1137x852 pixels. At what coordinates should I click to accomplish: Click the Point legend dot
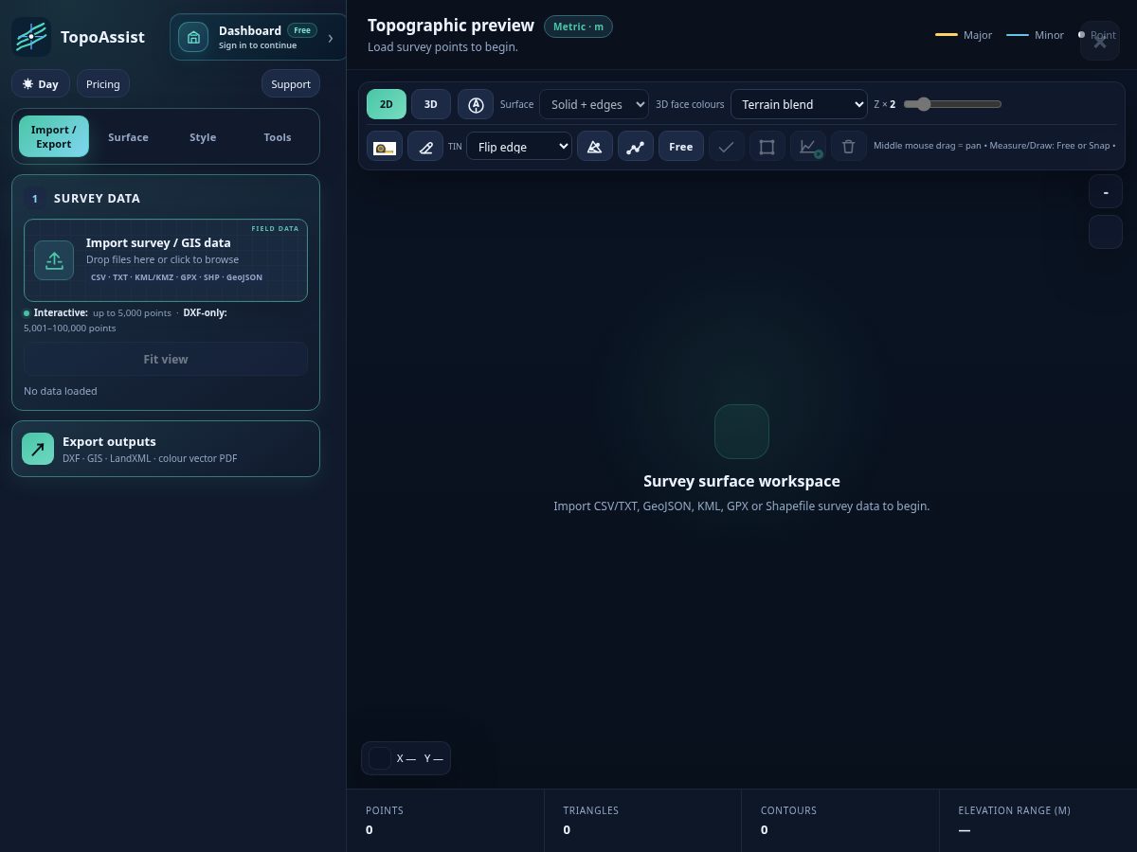tap(1081, 35)
